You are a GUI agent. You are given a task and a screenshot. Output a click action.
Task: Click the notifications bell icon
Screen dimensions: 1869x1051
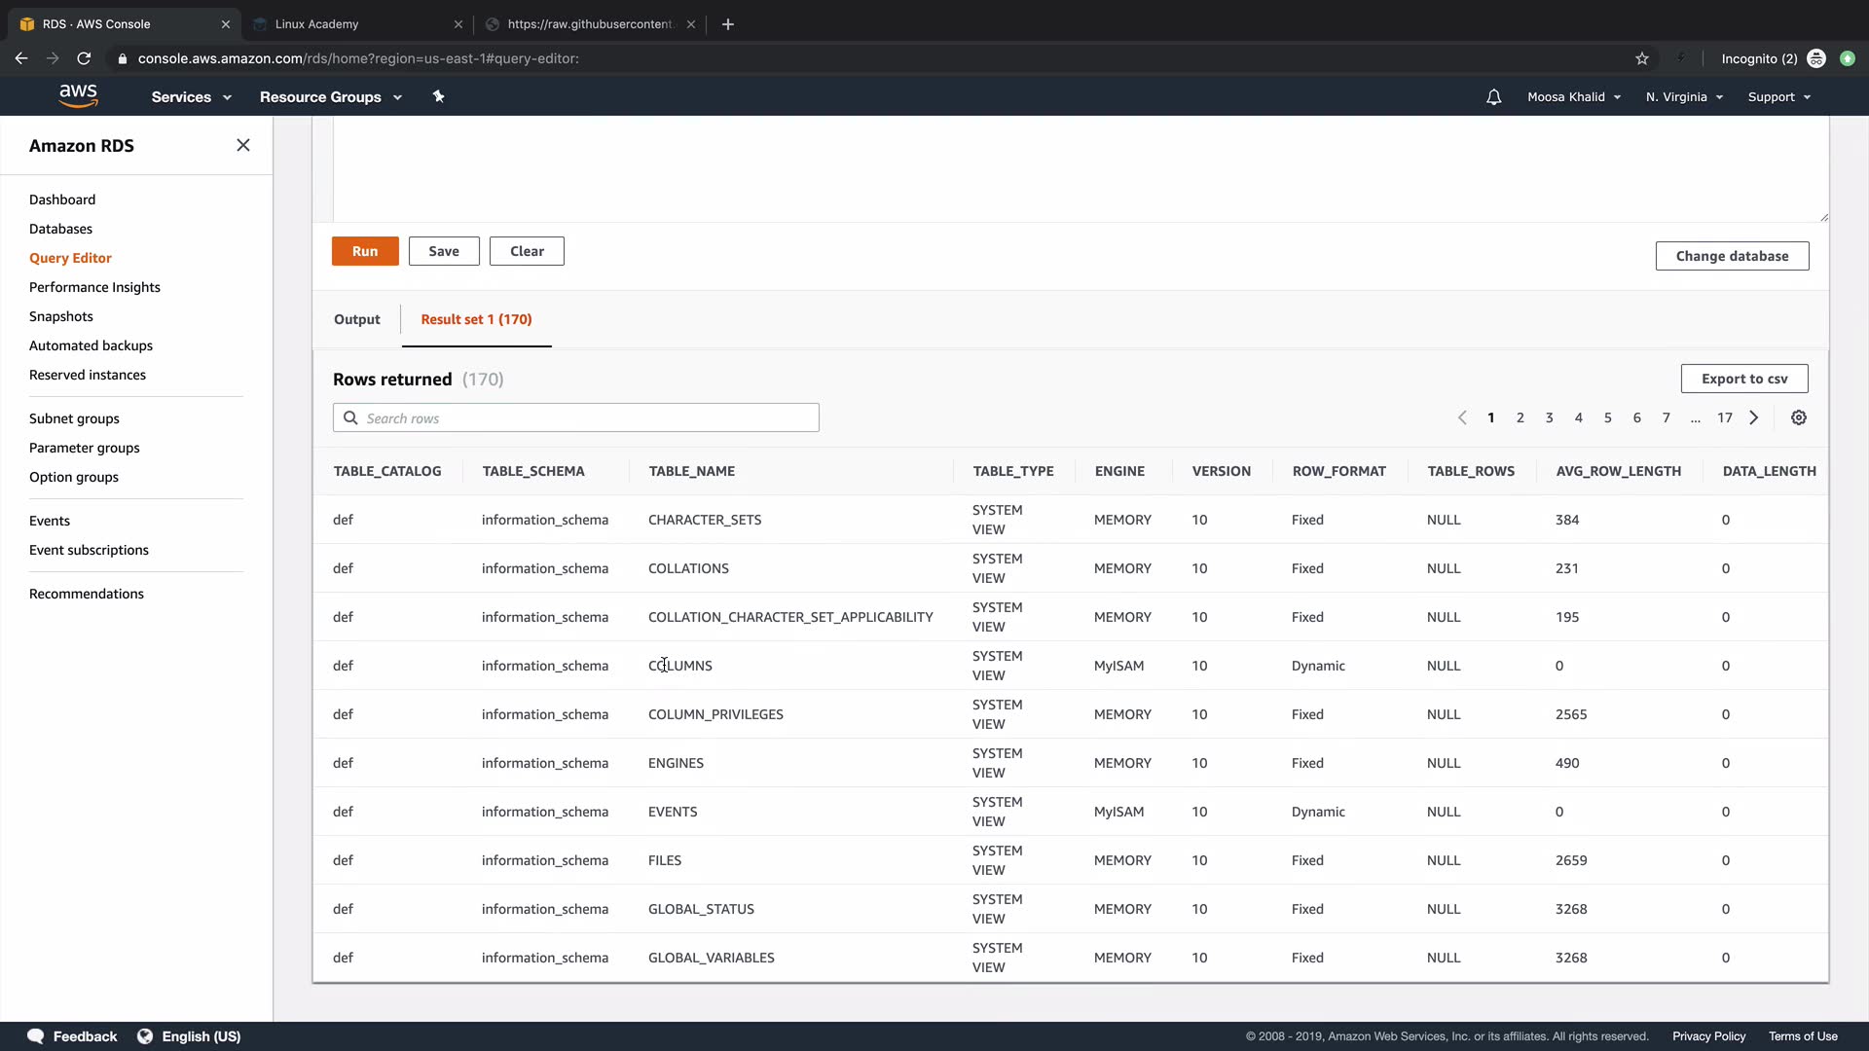(1493, 97)
